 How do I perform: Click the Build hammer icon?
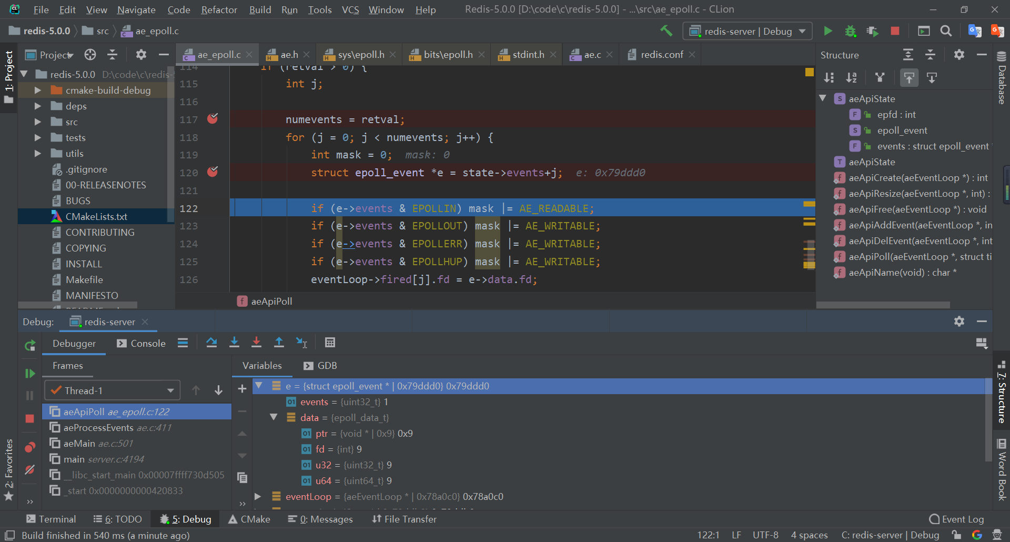point(666,31)
